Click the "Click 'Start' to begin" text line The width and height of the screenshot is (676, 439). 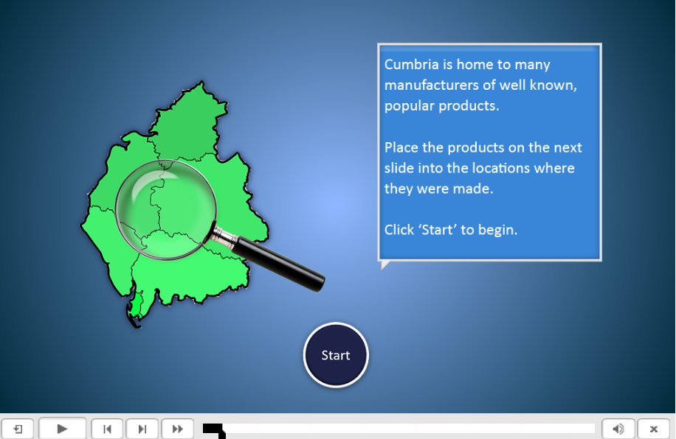click(451, 230)
